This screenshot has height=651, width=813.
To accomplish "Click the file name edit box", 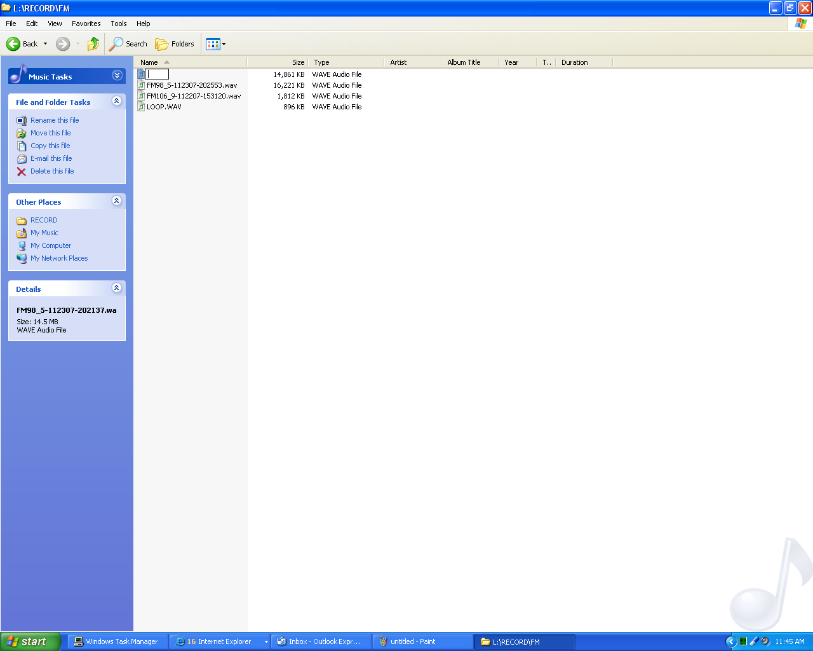I will [157, 74].
